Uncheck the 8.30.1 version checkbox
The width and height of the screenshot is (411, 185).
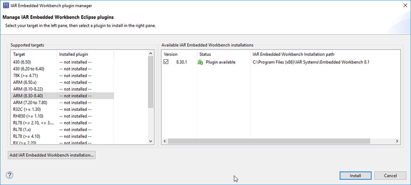point(166,62)
